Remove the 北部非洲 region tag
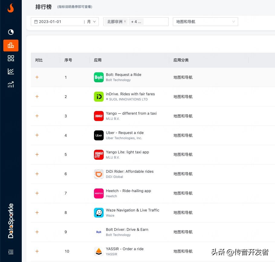Viewport: 275px width, 262px height. (x=125, y=22)
